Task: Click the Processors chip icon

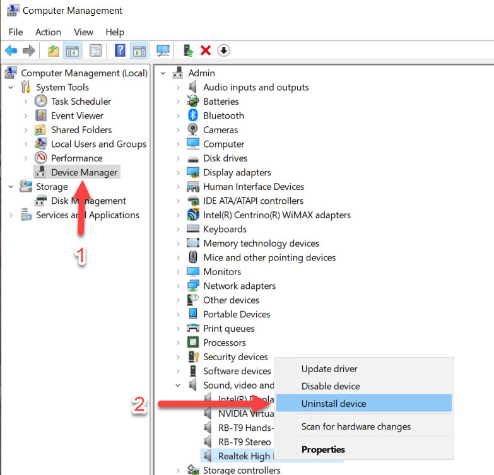Action: (x=193, y=342)
